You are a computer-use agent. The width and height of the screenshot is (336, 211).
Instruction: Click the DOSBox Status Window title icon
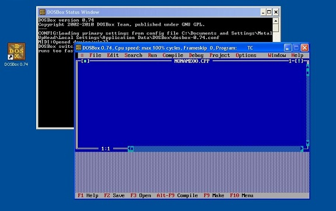coord(43,12)
